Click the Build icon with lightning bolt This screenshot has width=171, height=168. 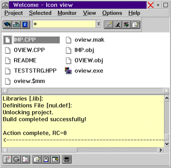click(109, 25)
